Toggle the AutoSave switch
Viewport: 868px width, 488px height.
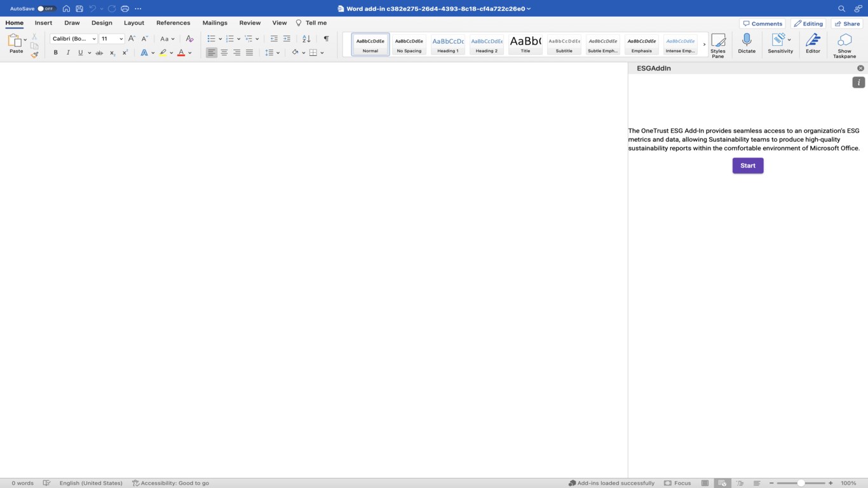click(46, 9)
